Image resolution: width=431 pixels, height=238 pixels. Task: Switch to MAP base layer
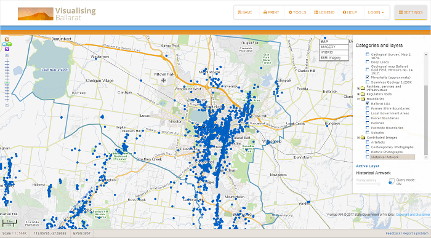[334, 42]
